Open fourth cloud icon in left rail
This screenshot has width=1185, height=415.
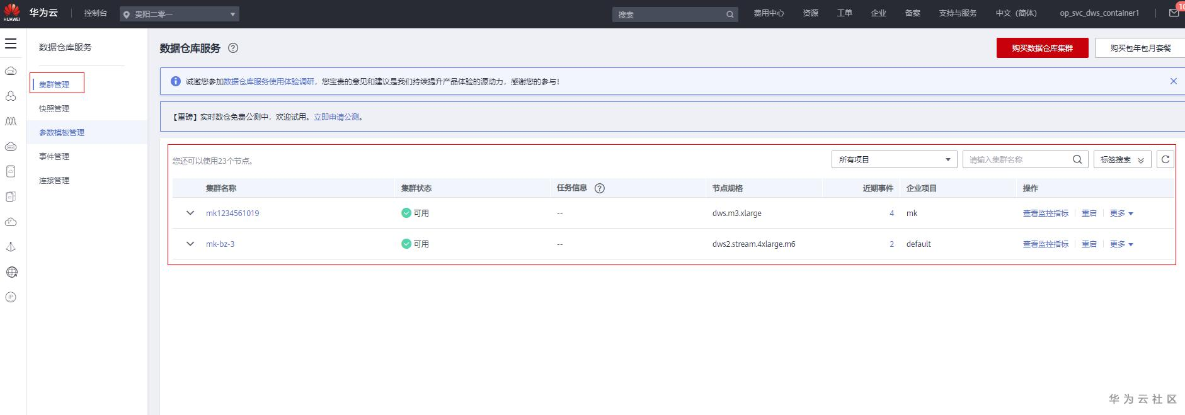click(x=11, y=146)
